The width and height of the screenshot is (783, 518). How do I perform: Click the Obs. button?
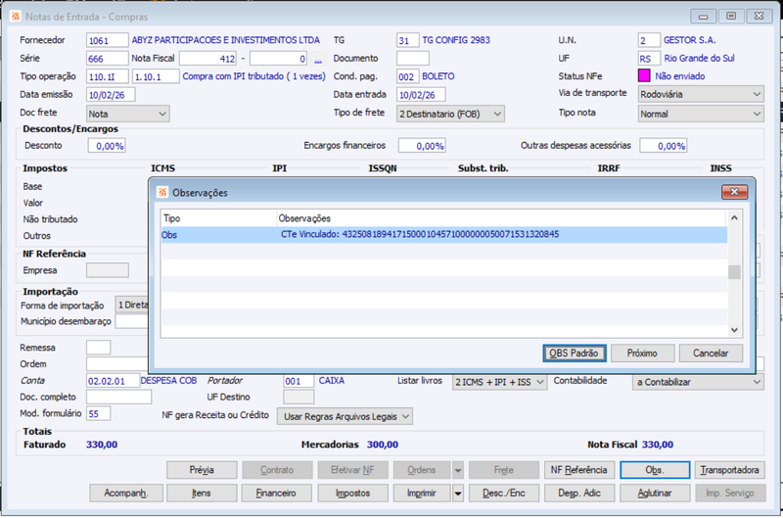click(x=655, y=470)
